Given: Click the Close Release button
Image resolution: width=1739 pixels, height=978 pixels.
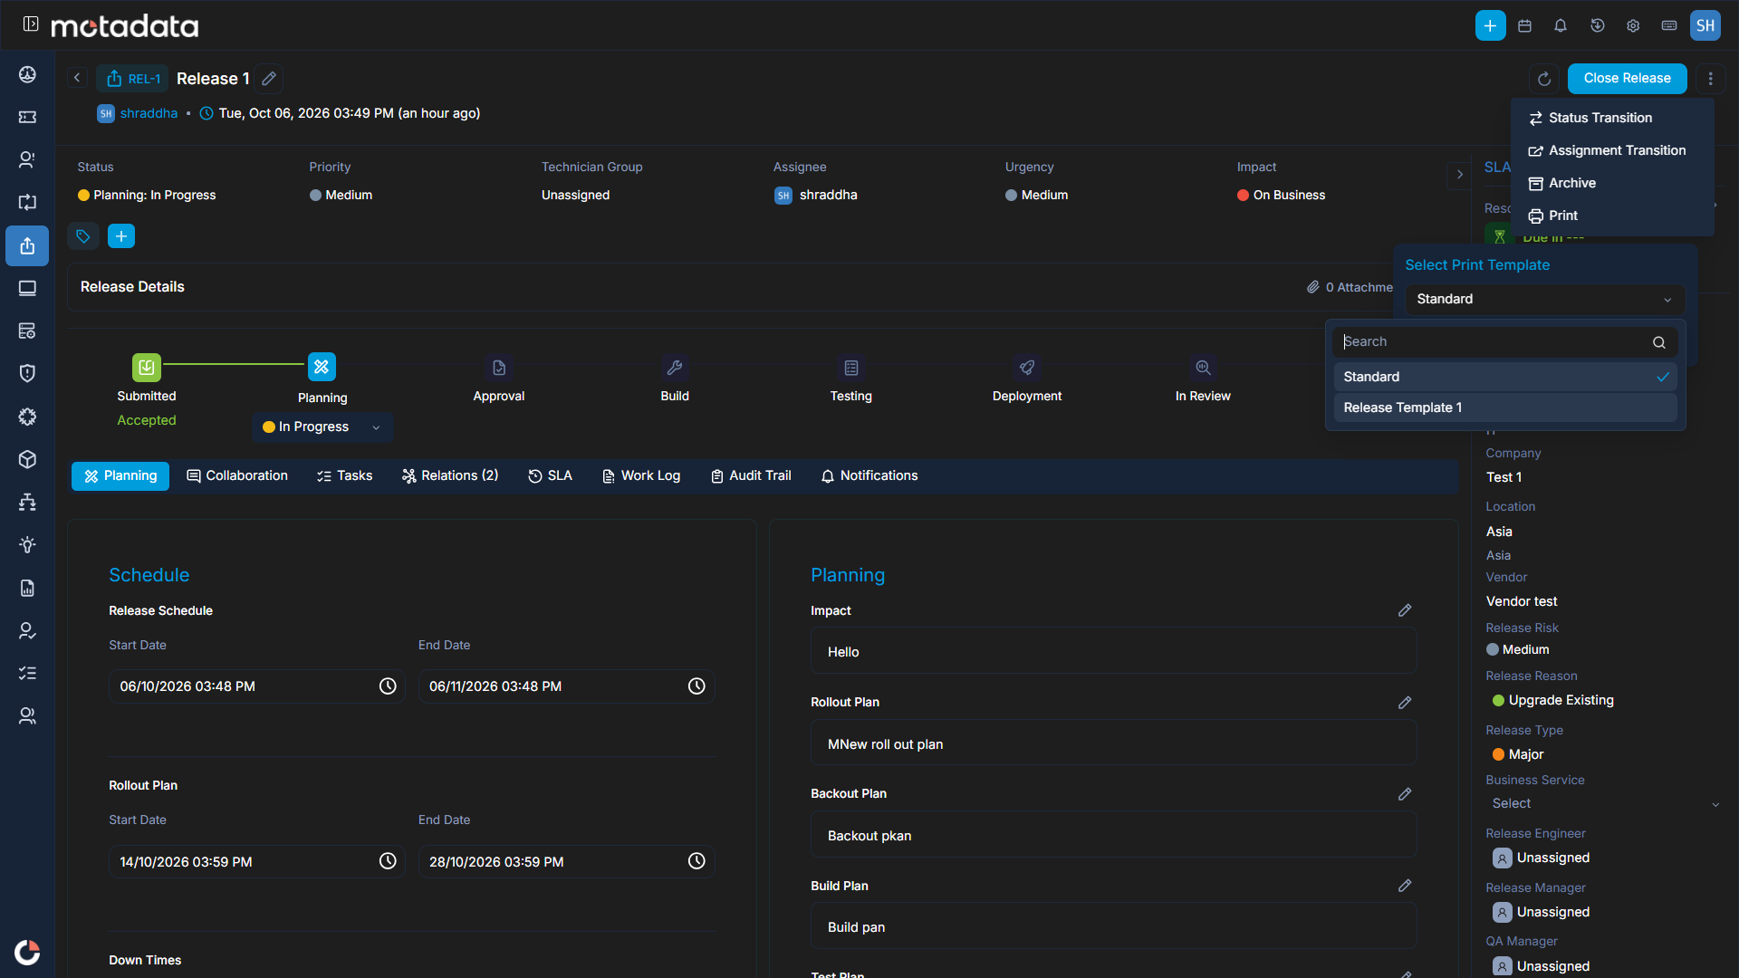Looking at the screenshot, I should (x=1628, y=79).
